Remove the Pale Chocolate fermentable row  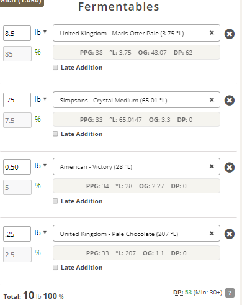pos(230,234)
